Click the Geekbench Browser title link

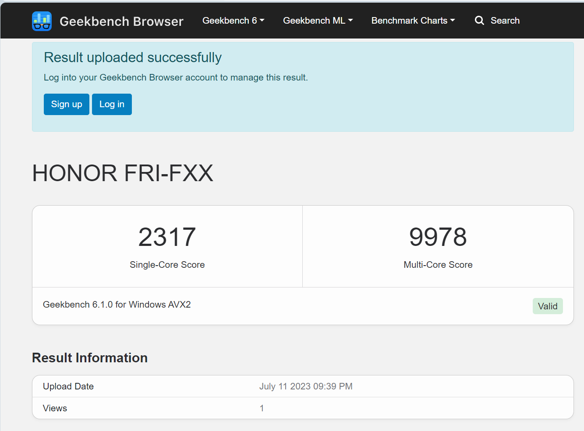point(121,21)
